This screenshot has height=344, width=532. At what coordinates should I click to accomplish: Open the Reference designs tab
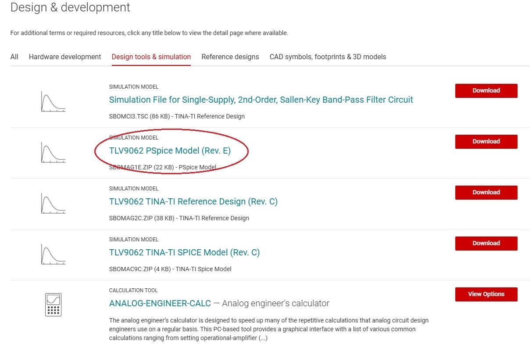(230, 57)
